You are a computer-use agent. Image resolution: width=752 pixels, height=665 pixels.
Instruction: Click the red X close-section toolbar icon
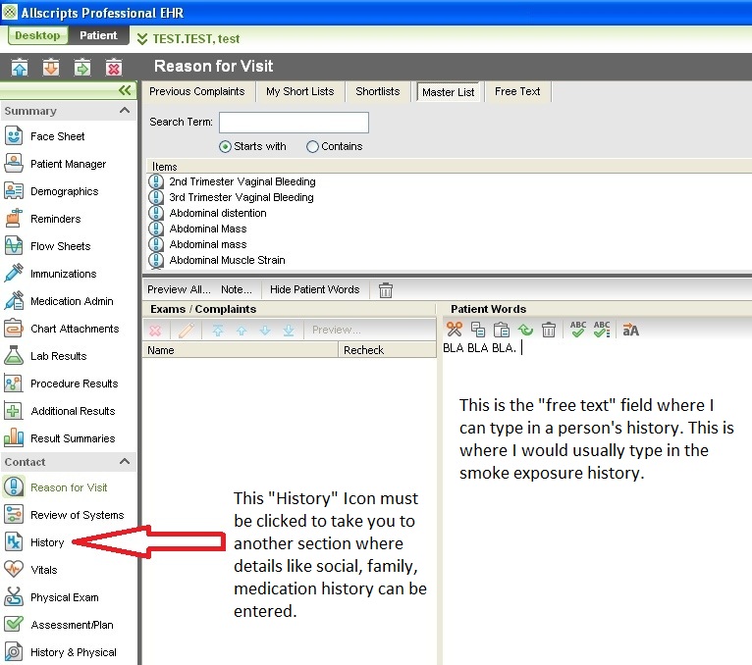114,68
